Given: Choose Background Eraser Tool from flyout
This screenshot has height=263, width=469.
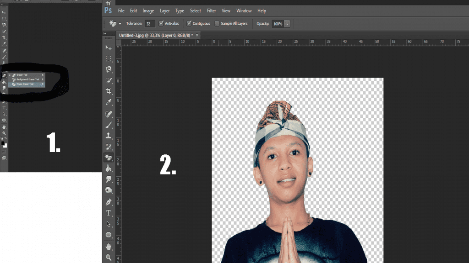Looking at the screenshot, I should 27,79.
